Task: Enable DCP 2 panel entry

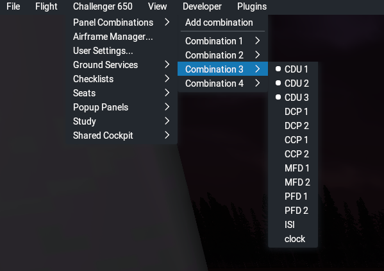Action: tap(293, 126)
